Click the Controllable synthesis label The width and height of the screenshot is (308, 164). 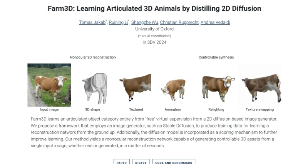click(216, 57)
